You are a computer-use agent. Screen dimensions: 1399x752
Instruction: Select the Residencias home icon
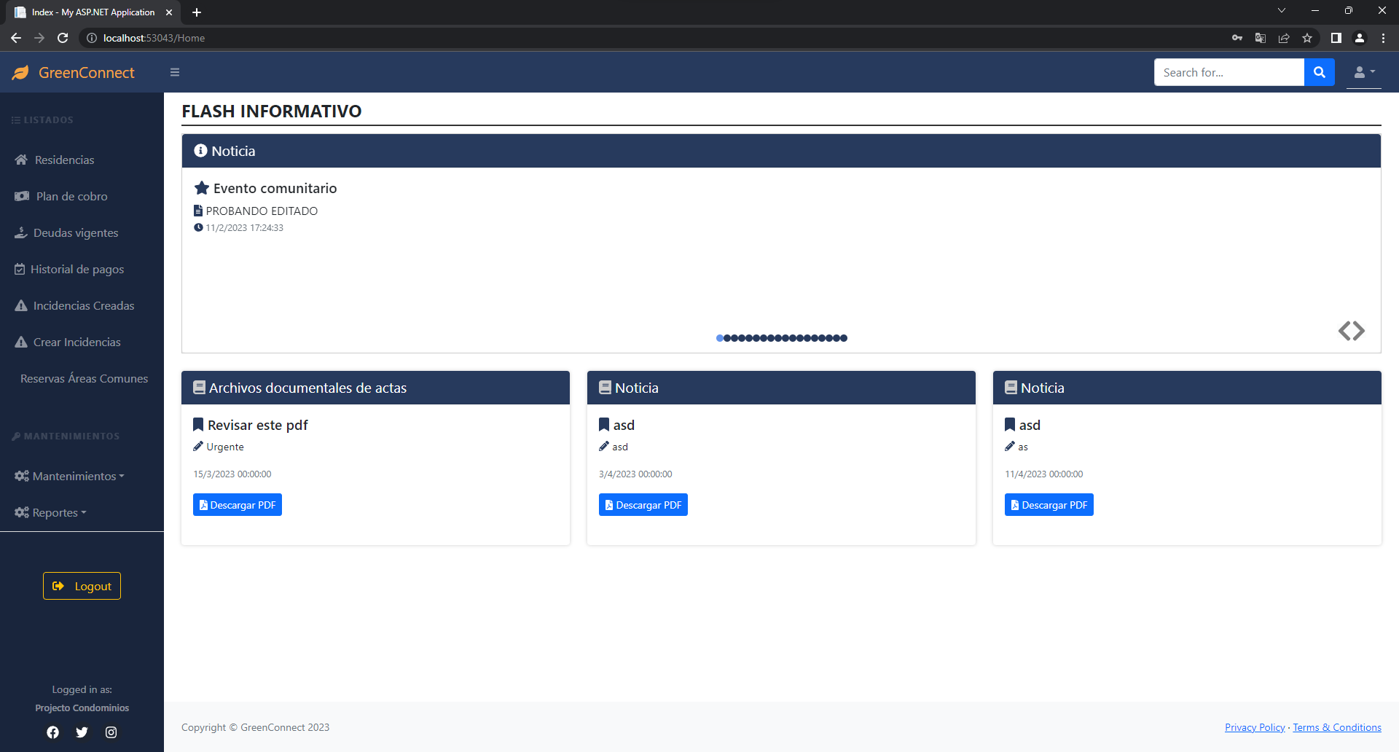point(20,160)
